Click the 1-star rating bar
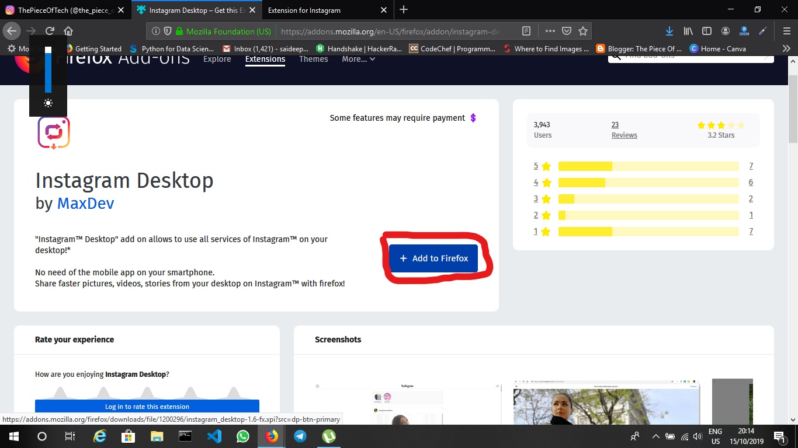 pos(648,232)
